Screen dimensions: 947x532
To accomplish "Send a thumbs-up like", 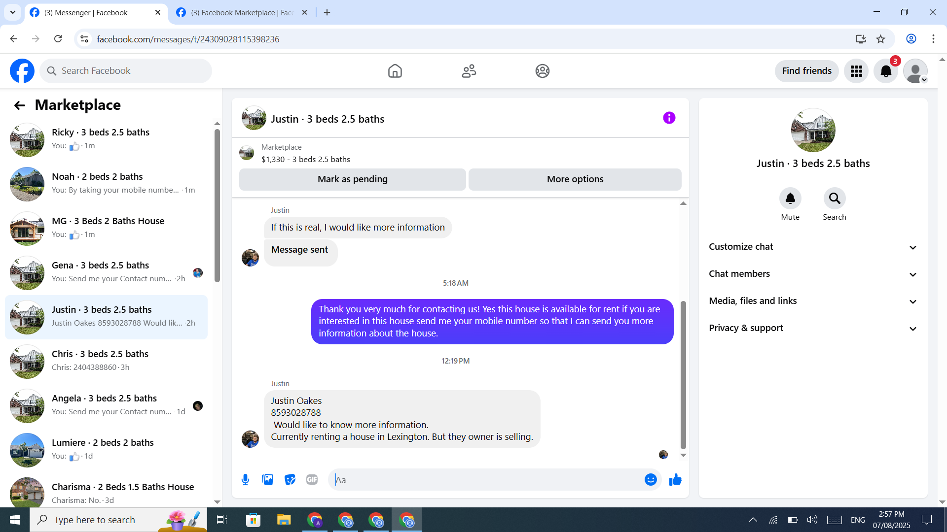I will (675, 479).
